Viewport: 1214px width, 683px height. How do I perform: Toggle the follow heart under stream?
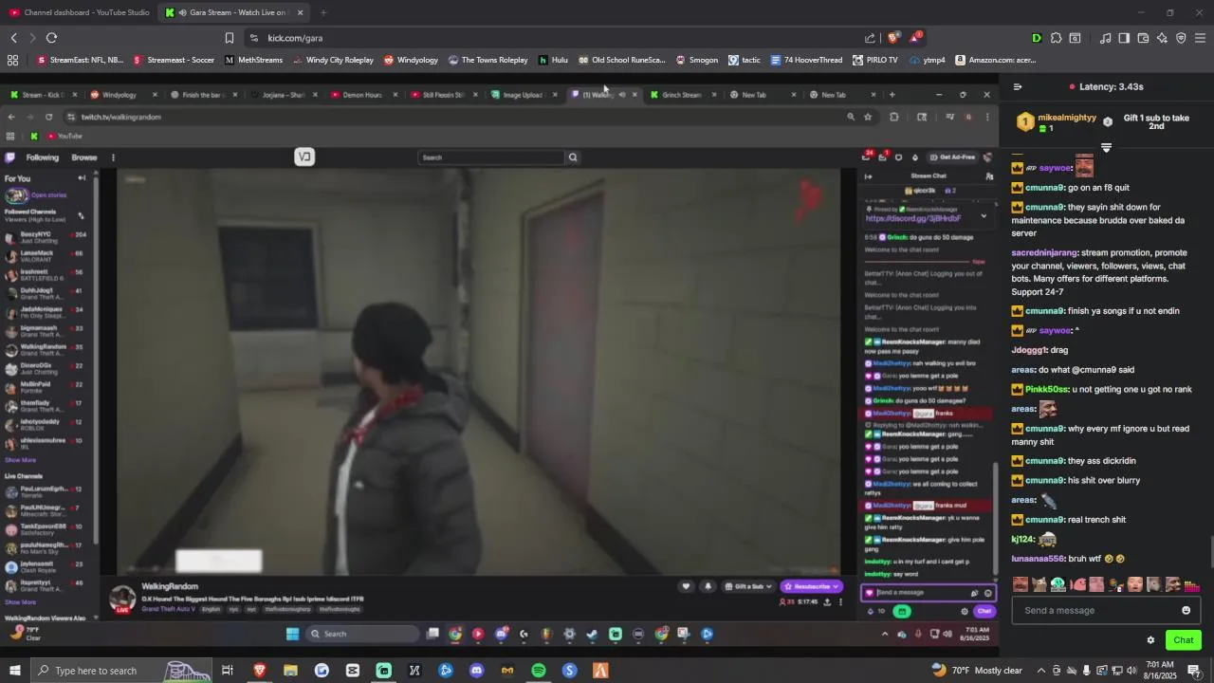pos(686,586)
